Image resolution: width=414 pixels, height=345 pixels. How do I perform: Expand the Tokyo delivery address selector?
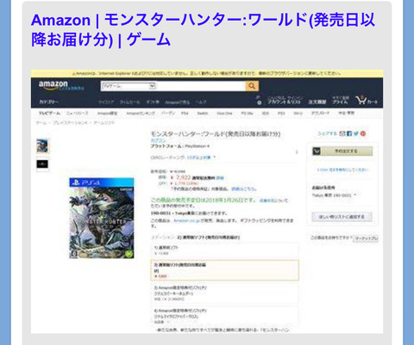pyautogui.click(x=334, y=195)
